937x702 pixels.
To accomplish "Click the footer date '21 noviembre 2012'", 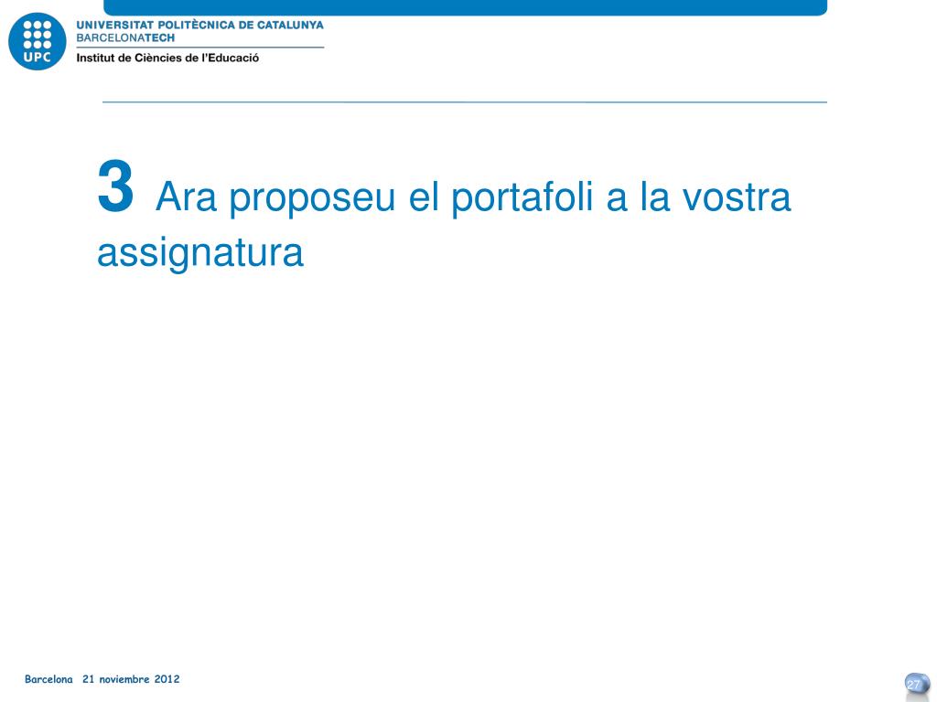I will pyautogui.click(x=131, y=679).
